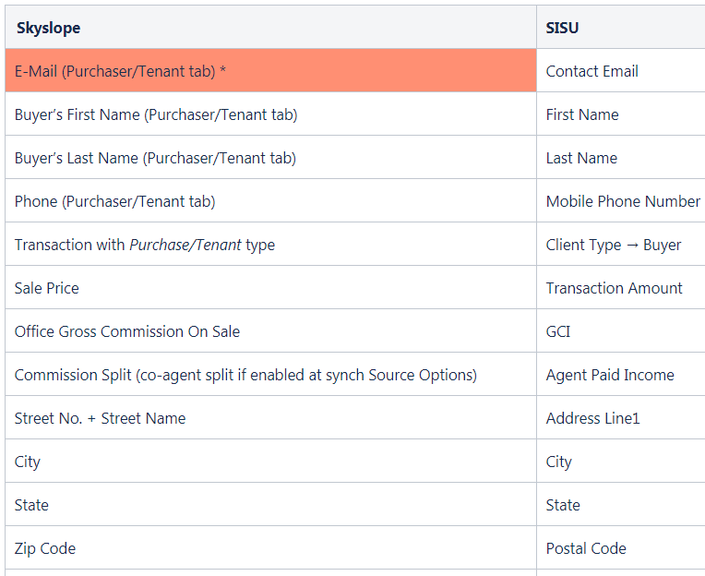The height and width of the screenshot is (576, 705).
Task: Select Buyer's Last Name (Purchaser/Tenant tab) cell
Action: 270,157
